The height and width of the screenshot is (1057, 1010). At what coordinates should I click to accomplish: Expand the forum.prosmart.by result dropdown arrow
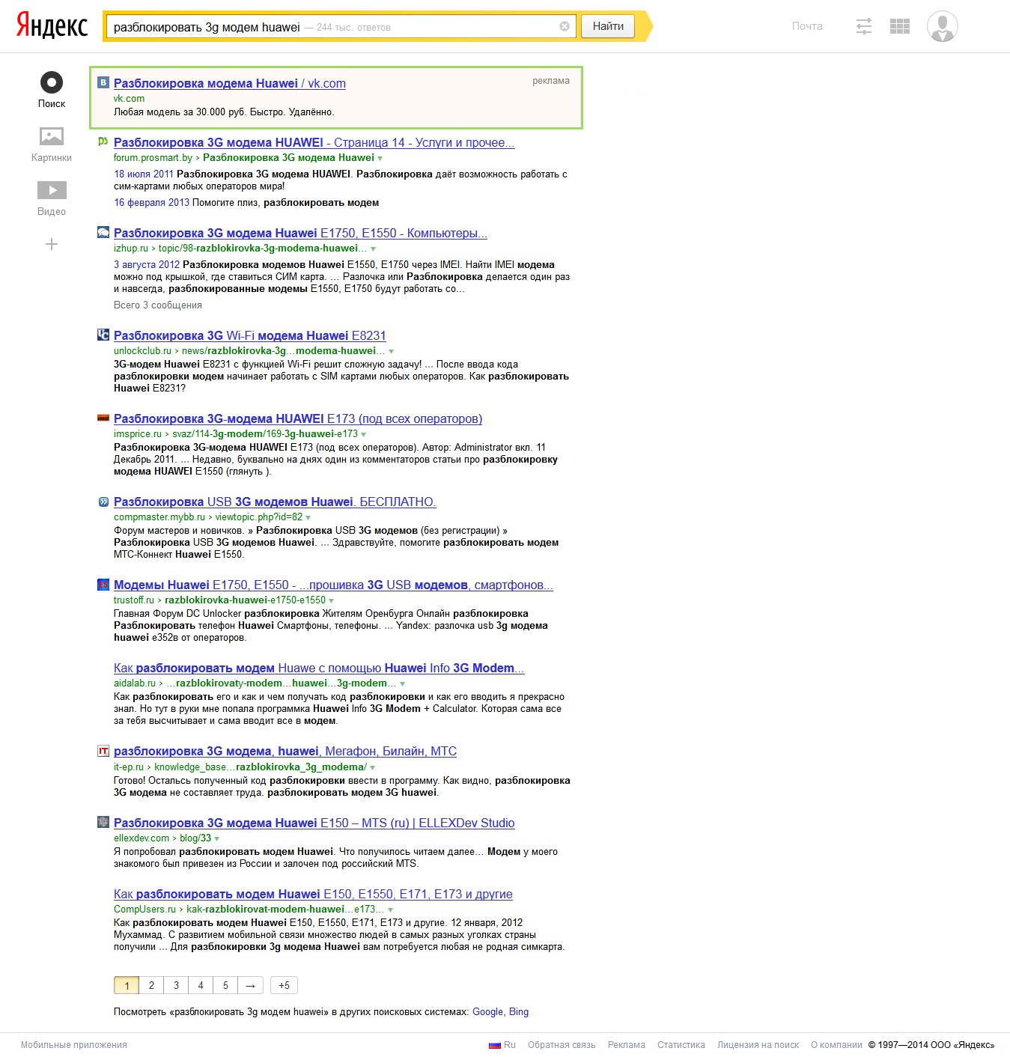pyautogui.click(x=380, y=159)
